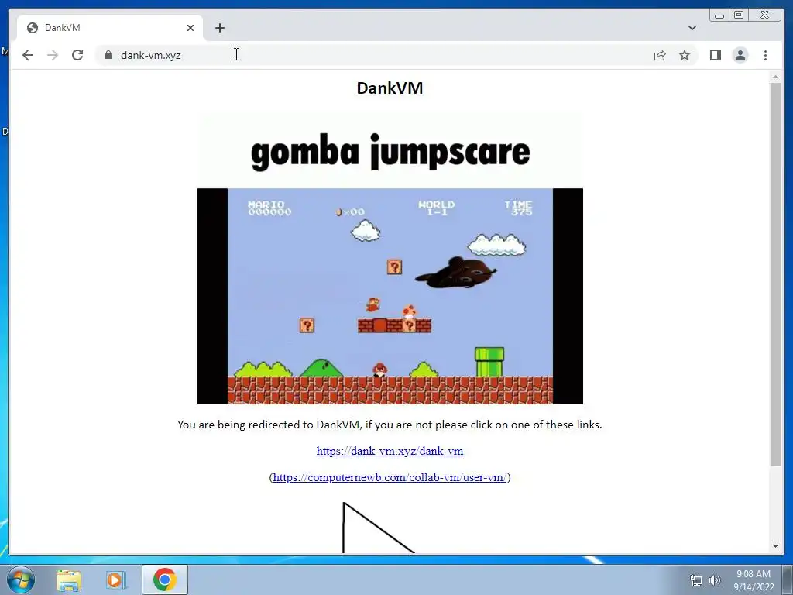Open the Chrome side panel
The width and height of the screenshot is (793, 595).
point(715,55)
